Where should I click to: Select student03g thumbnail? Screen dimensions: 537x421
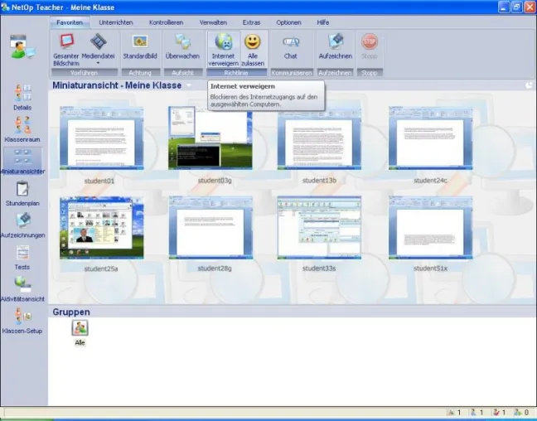[x=210, y=138]
